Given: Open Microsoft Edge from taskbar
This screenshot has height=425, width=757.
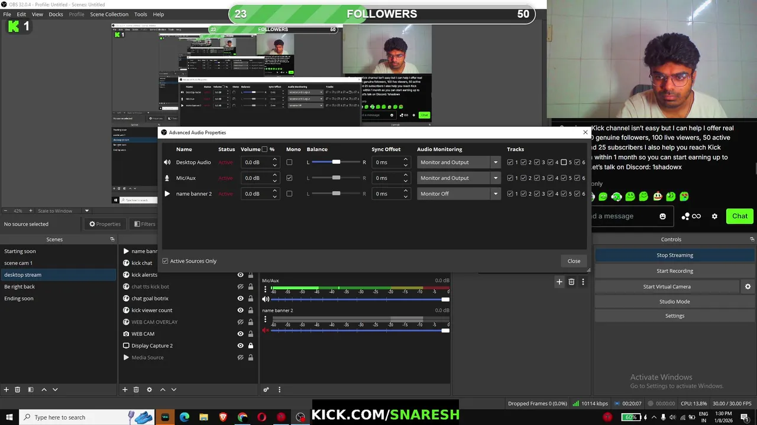Looking at the screenshot, I should [184, 417].
